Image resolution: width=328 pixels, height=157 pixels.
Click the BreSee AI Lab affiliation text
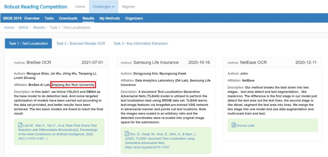[x=39, y=85]
